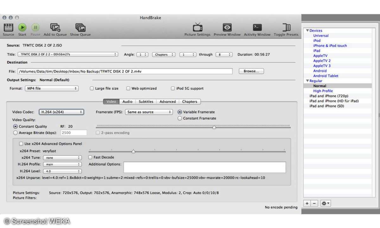Switch to the Advanced tab
The height and width of the screenshot is (228, 380).
pyautogui.click(x=168, y=102)
